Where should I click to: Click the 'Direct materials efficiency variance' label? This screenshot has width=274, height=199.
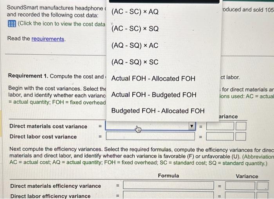[x=56, y=186]
